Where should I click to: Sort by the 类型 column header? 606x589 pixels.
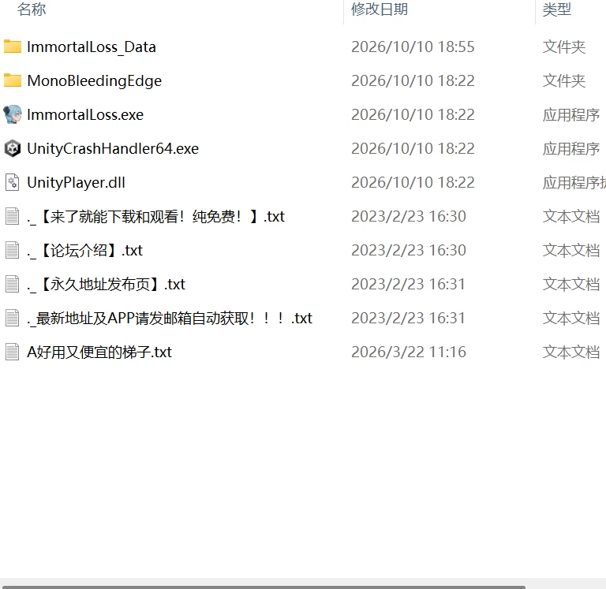[556, 9]
